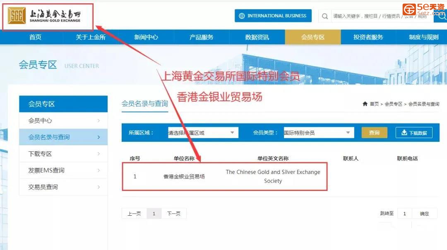Click 确定 to jump to page

pos(424,214)
